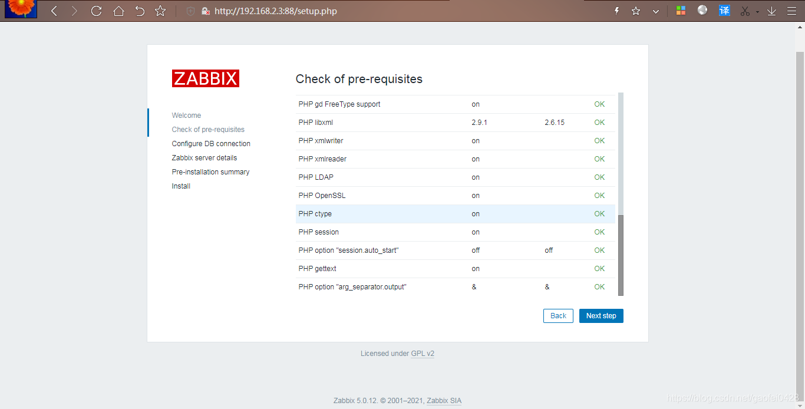Select the Pre-installation summary step

pos(210,172)
